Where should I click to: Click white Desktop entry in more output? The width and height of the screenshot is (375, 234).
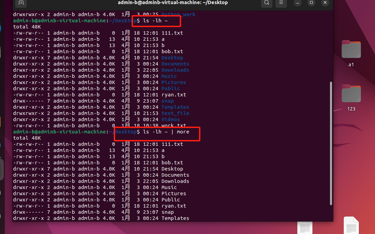coord(172,169)
